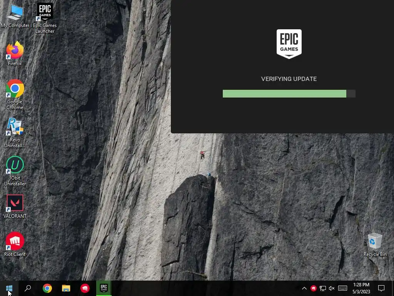Select the Riot Client desktop shortcut
This screenshot has width=394, height=296.
pos(15,244)
